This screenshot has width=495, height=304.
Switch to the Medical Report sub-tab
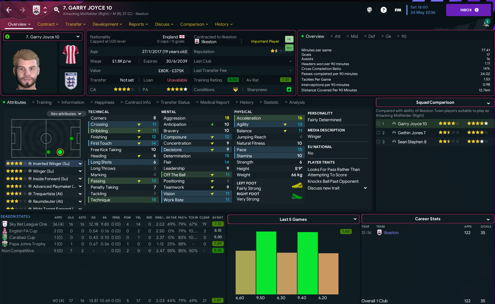click(x=212, y=102)
